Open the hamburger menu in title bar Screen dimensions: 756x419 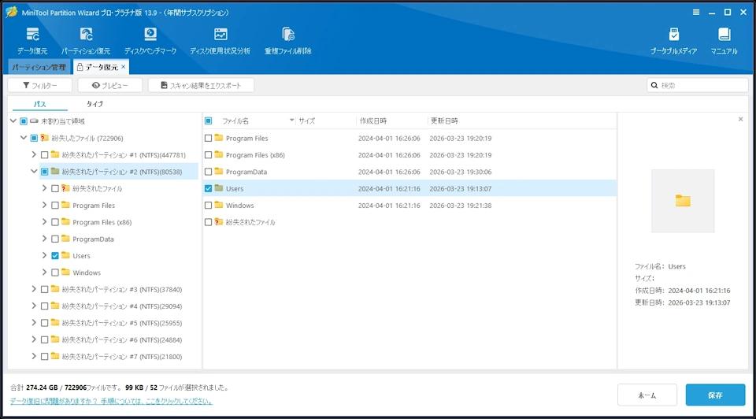click(695, 12)
